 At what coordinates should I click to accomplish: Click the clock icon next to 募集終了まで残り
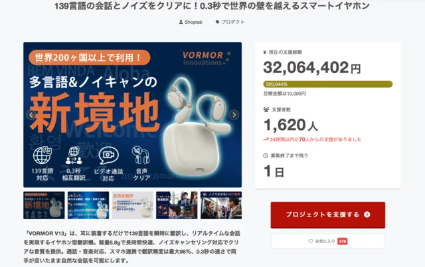coord(266,155)
